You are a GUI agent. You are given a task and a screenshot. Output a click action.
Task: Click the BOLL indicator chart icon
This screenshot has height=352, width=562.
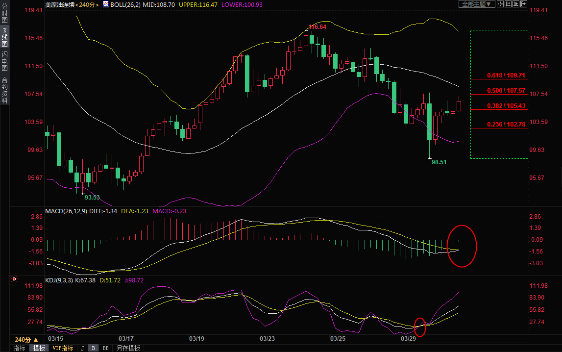[106, 4]
